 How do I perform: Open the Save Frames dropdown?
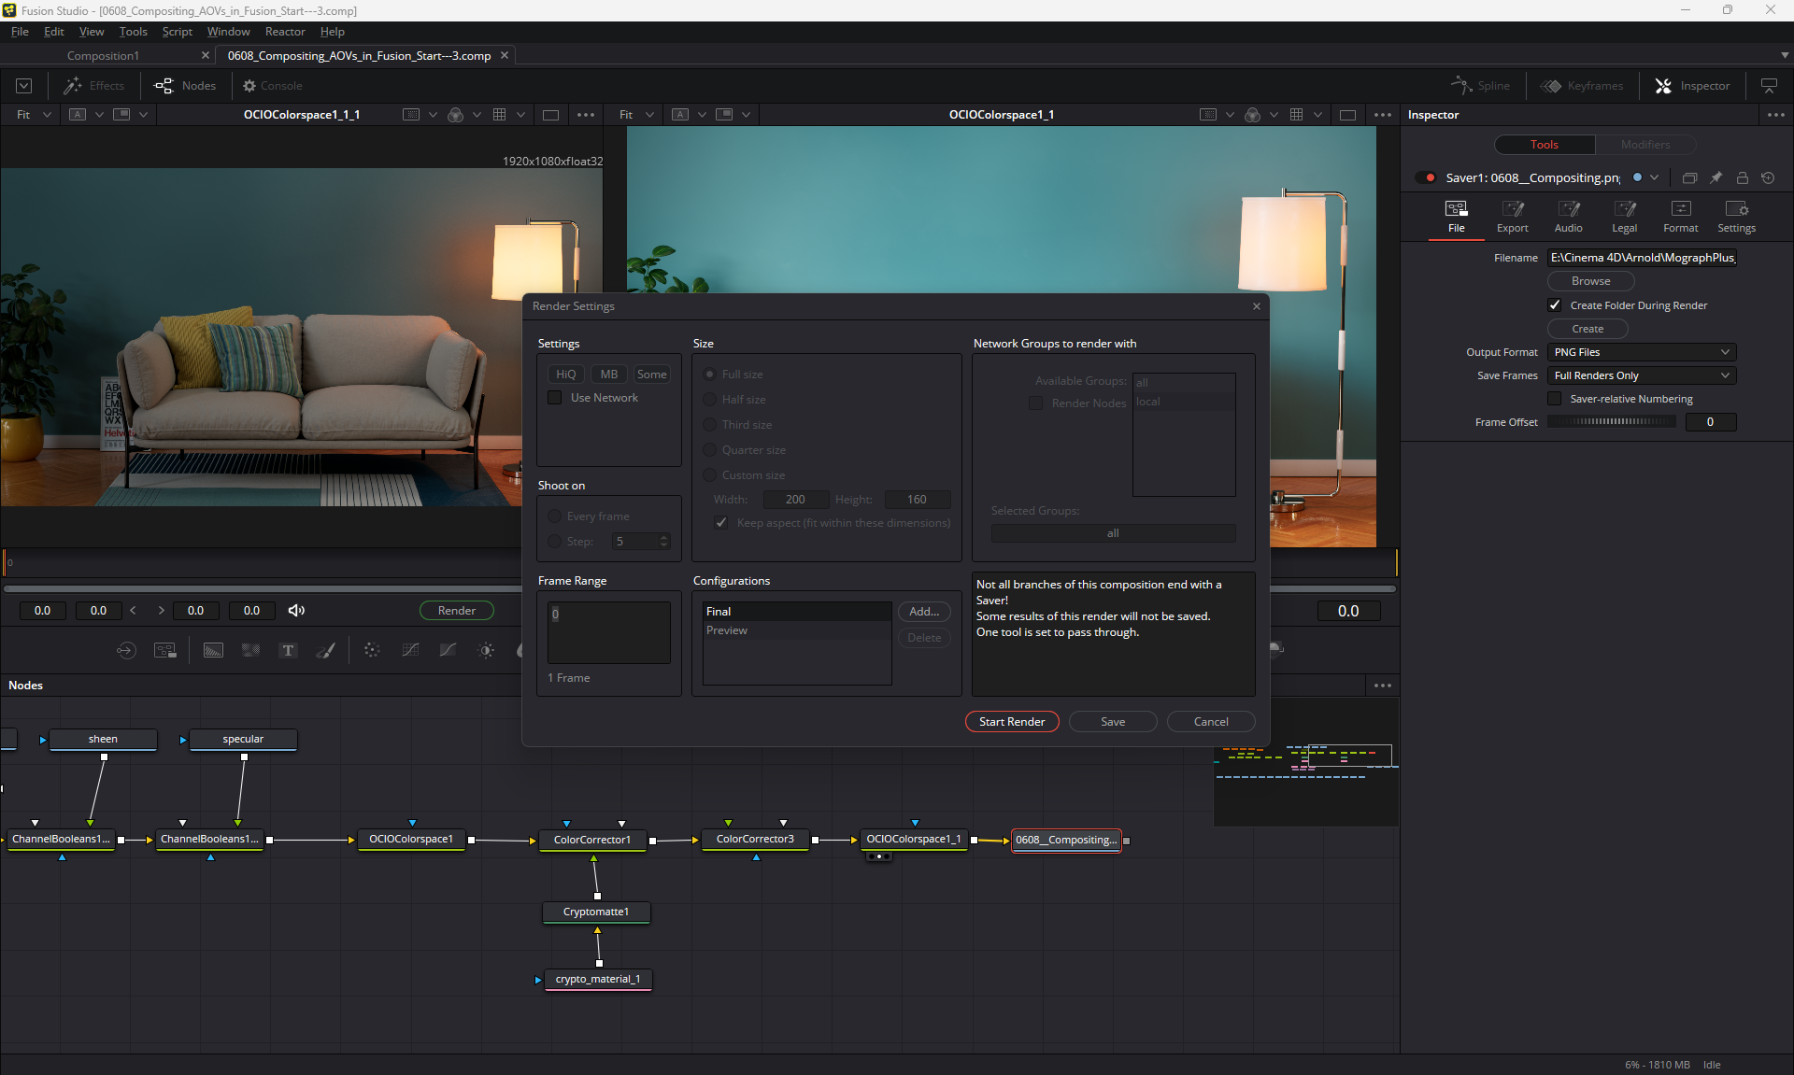pos(1641,375)
